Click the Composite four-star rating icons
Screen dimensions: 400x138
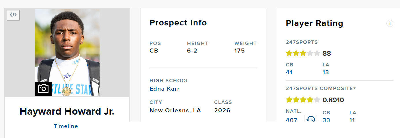pyautogui.click(x=303, y=100)
